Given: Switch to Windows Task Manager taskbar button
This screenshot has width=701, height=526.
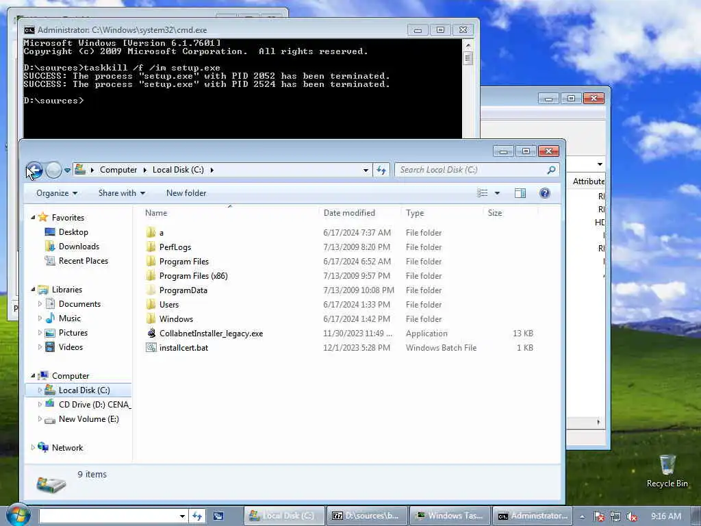Looking at the screenshot, I should pyautogui.click(x=450, y=516).
